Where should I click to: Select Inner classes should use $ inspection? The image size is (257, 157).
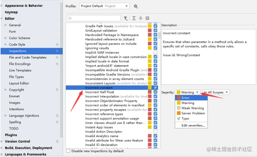click(115, 123)
